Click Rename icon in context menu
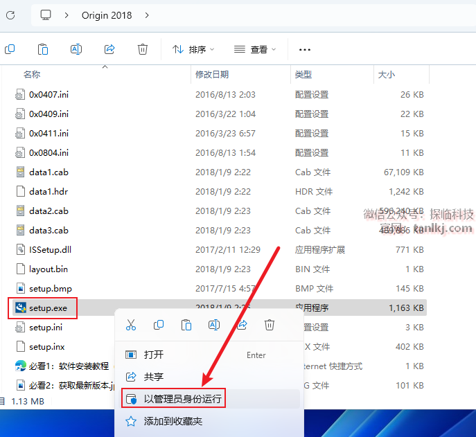Image resolution: width=476 pixels, height=437 pixels. pyautogui.click(x=214, y=325)
